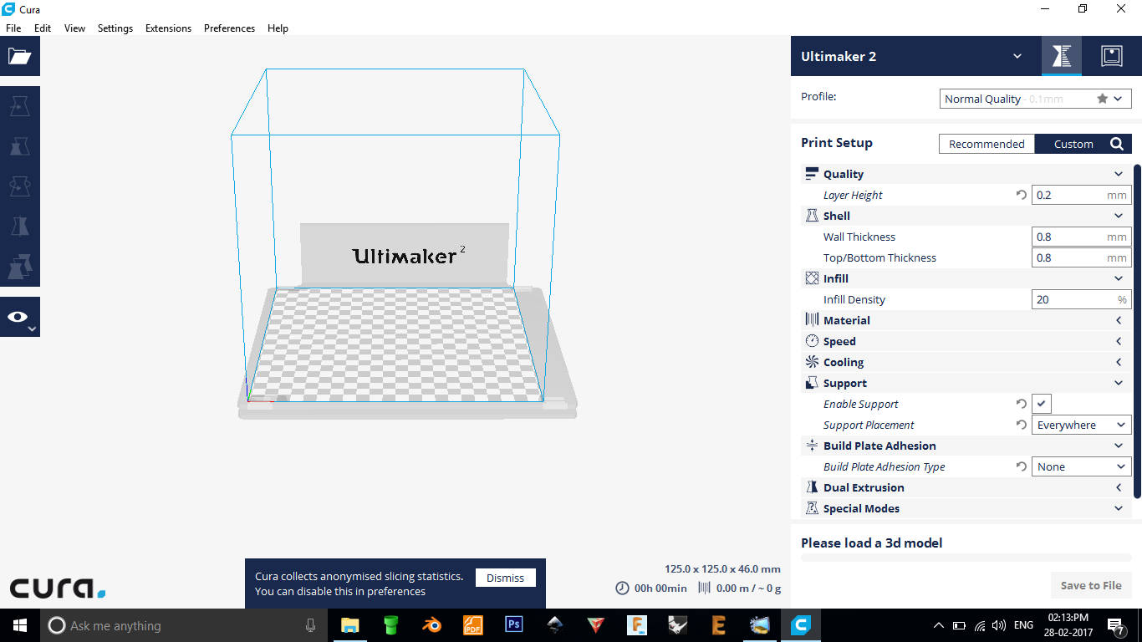Image resolution: width=1142 pixels, height=642 pixels.
Task: Open the File menu
Action: coord(13,28)
